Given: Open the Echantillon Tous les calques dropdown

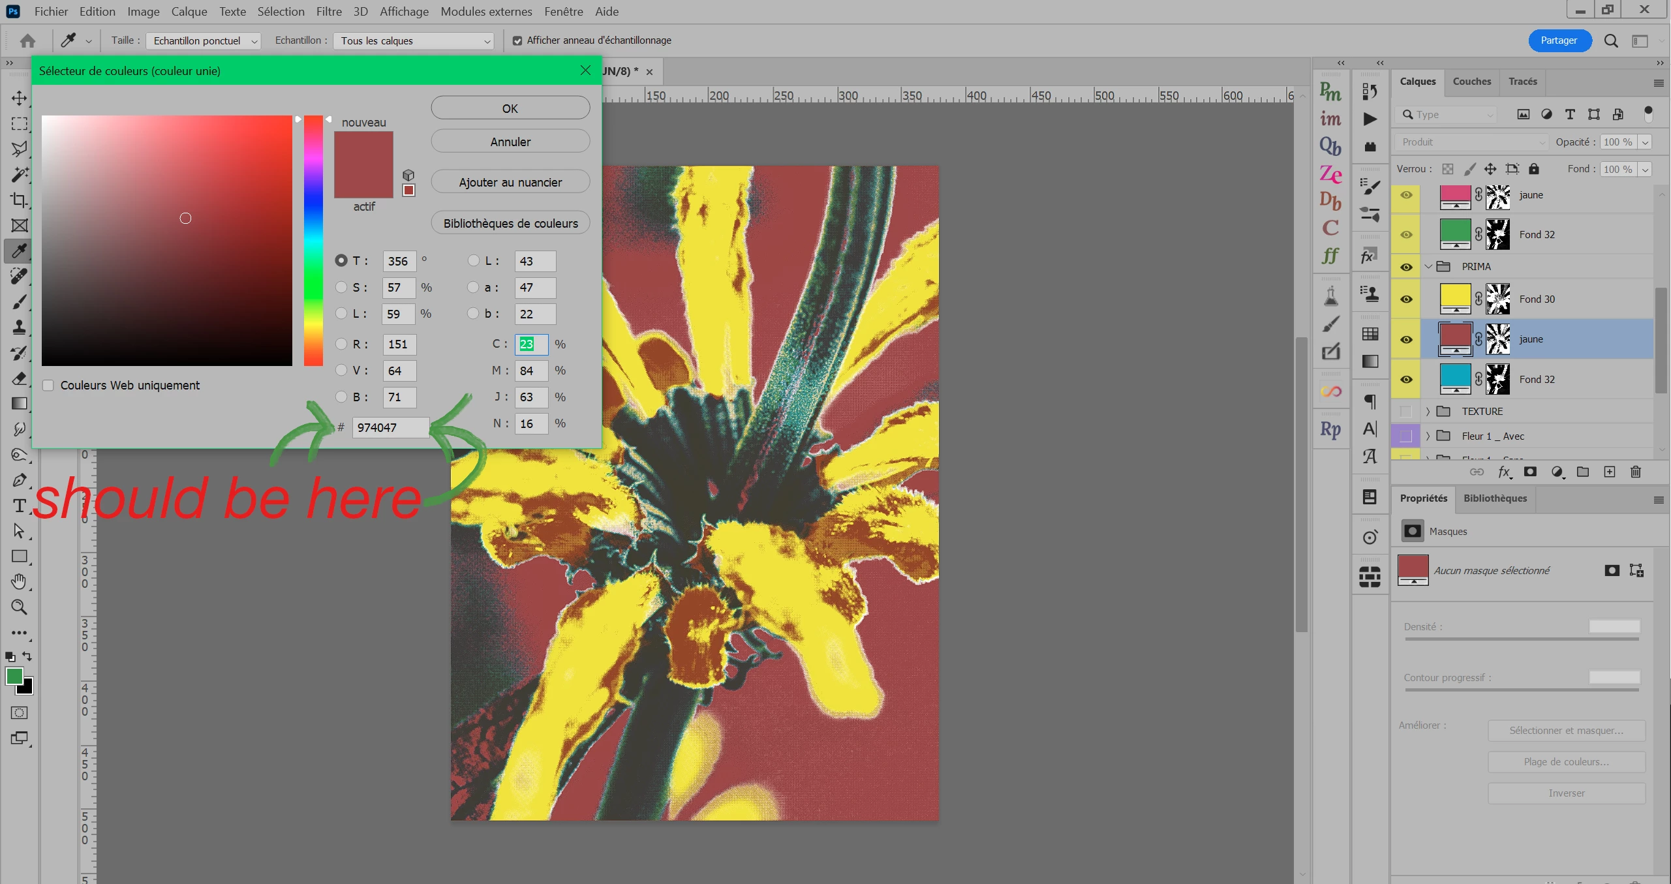Looking at the screenshot, I should click(x=414, y=40).
